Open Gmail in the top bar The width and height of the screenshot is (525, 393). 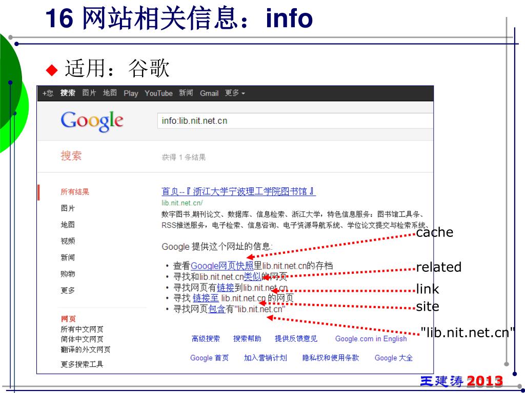click(209, 93)
